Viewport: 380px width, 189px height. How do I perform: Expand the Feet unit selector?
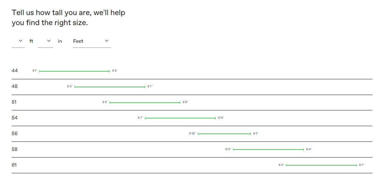pyautogui.click(x=91, y=41)
